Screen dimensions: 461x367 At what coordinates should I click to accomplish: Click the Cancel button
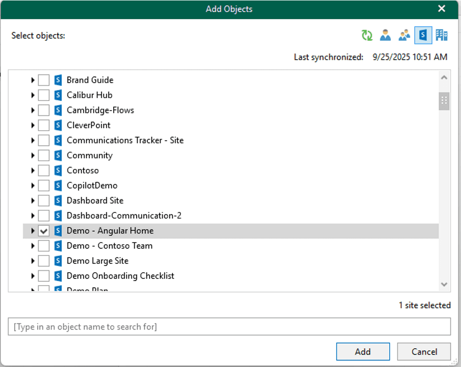tap(424, 351)
